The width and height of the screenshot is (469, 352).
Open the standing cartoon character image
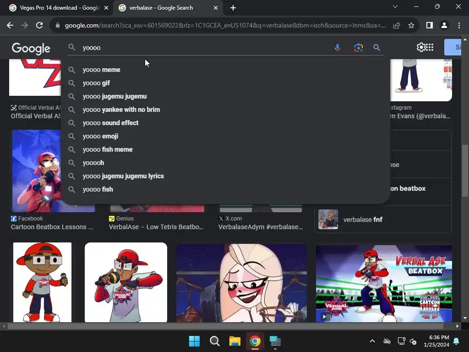pyautogui.click(x=42, y=282)
